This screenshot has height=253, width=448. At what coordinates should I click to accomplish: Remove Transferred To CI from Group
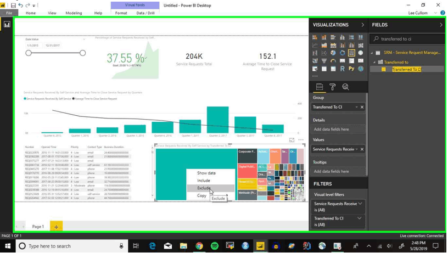[362, 107]
